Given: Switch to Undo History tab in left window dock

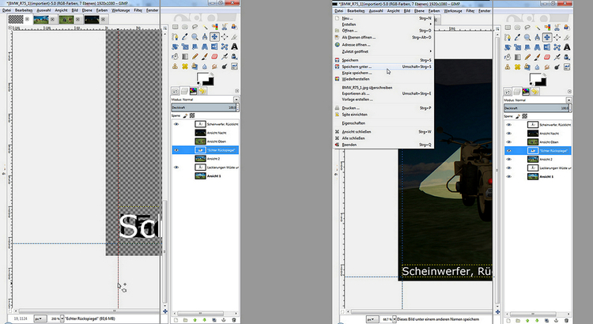Looking at the screenshot, I should pos(202,91).
